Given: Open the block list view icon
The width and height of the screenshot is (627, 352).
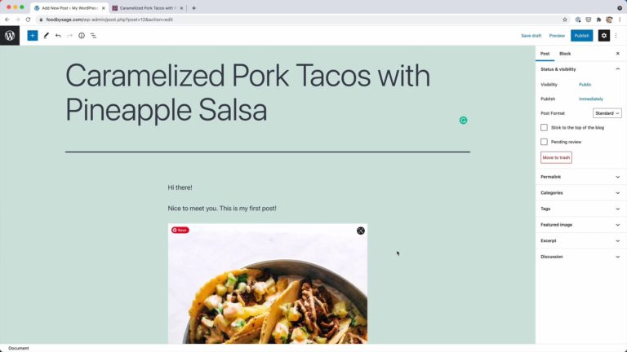Looking at the screenshot, I should tap(93, 36).
